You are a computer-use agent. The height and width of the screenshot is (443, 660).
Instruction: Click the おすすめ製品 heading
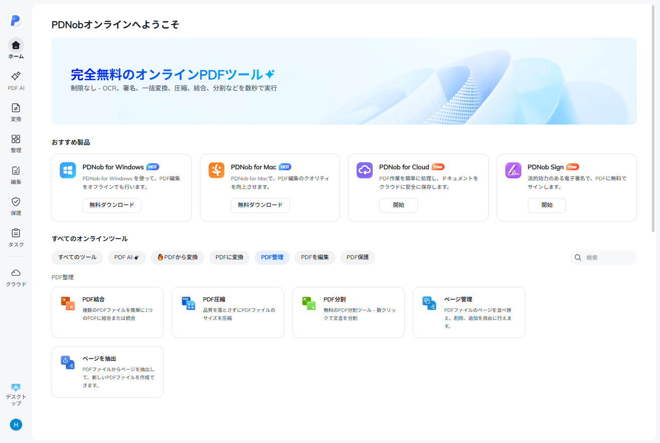coord(71,143)
